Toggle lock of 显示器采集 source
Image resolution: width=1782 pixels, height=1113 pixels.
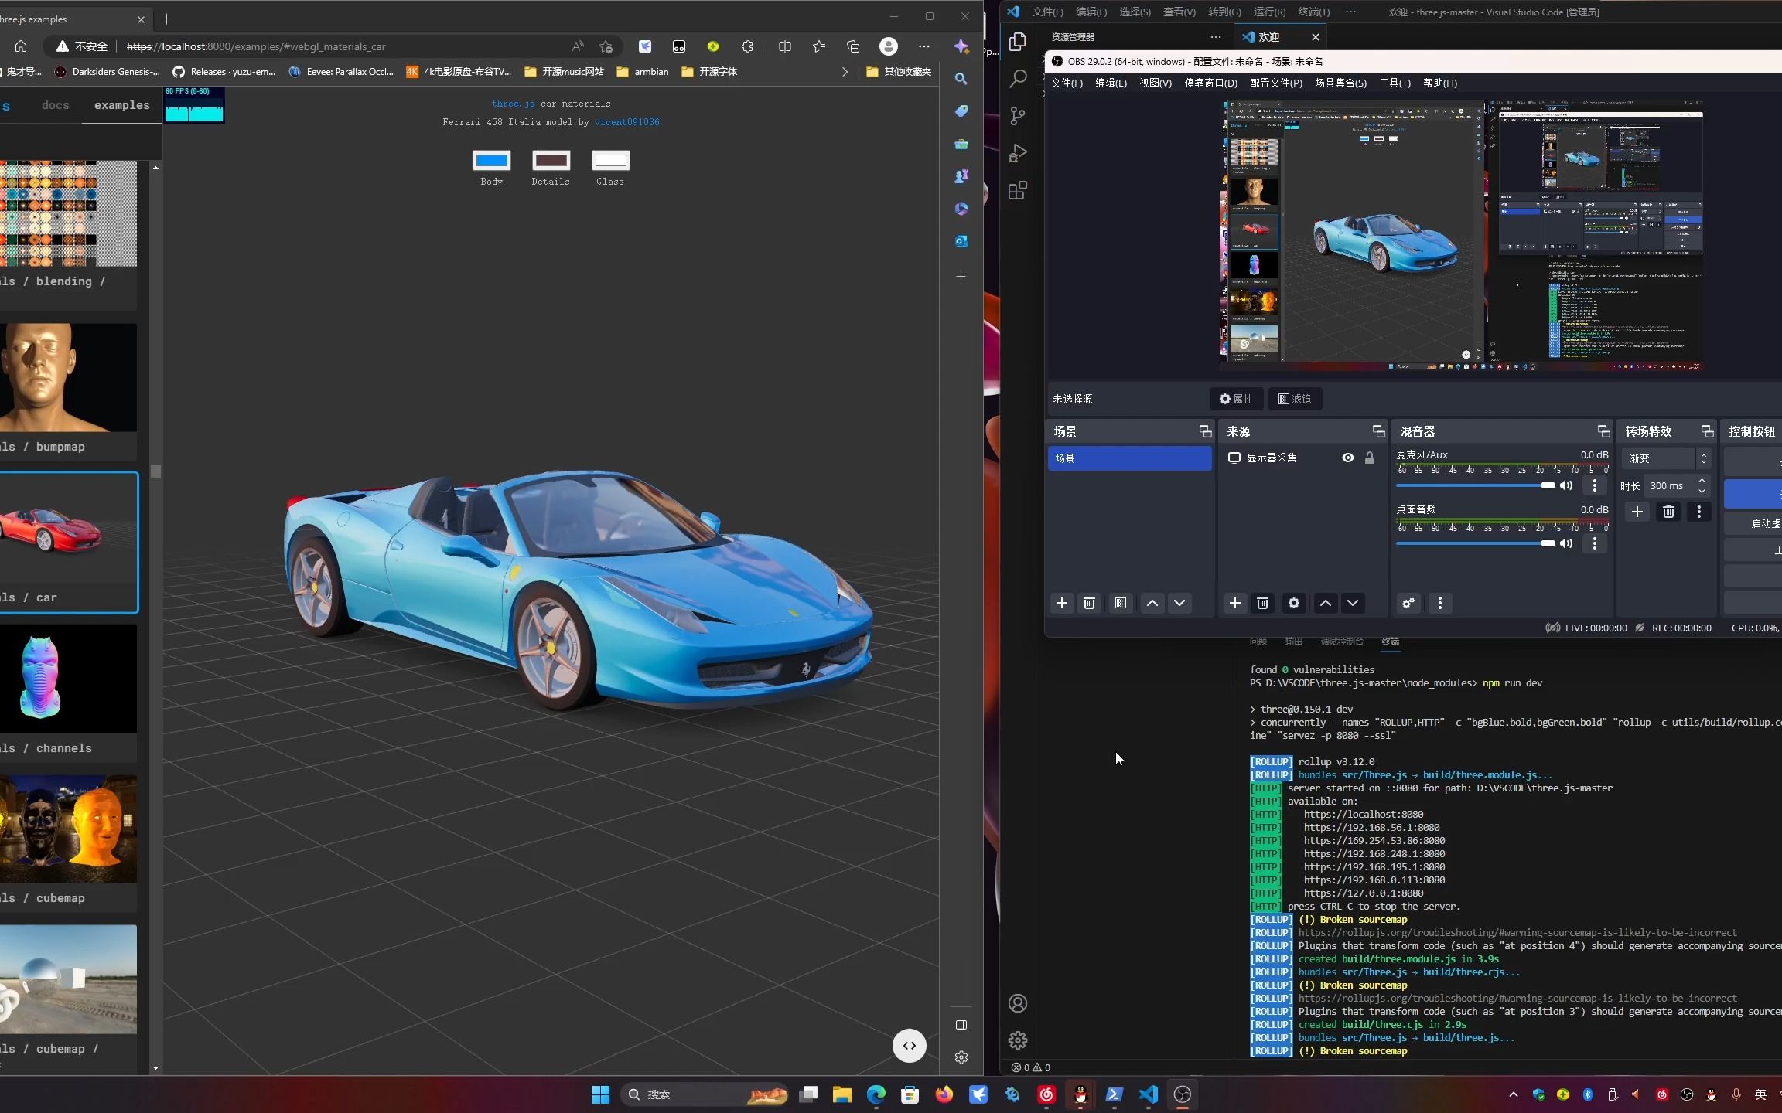pyautogui.click(x=1370, y=458)
